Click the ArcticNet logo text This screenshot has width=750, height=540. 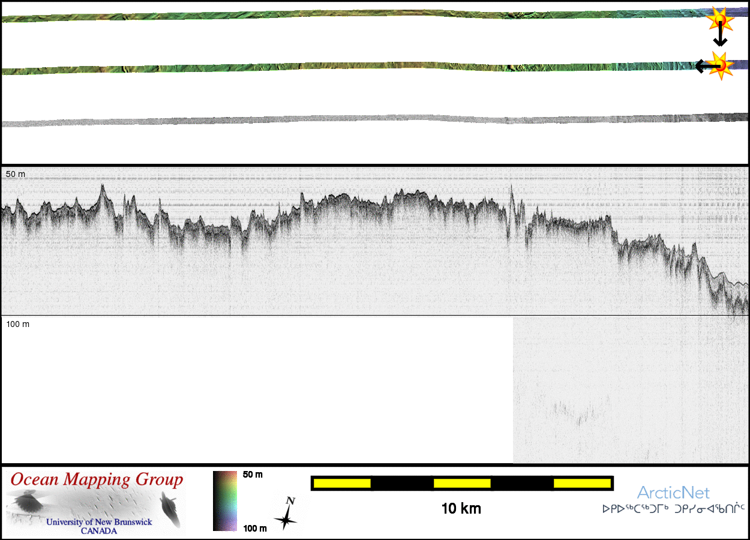pyautogui.click(x=673, y=493)
